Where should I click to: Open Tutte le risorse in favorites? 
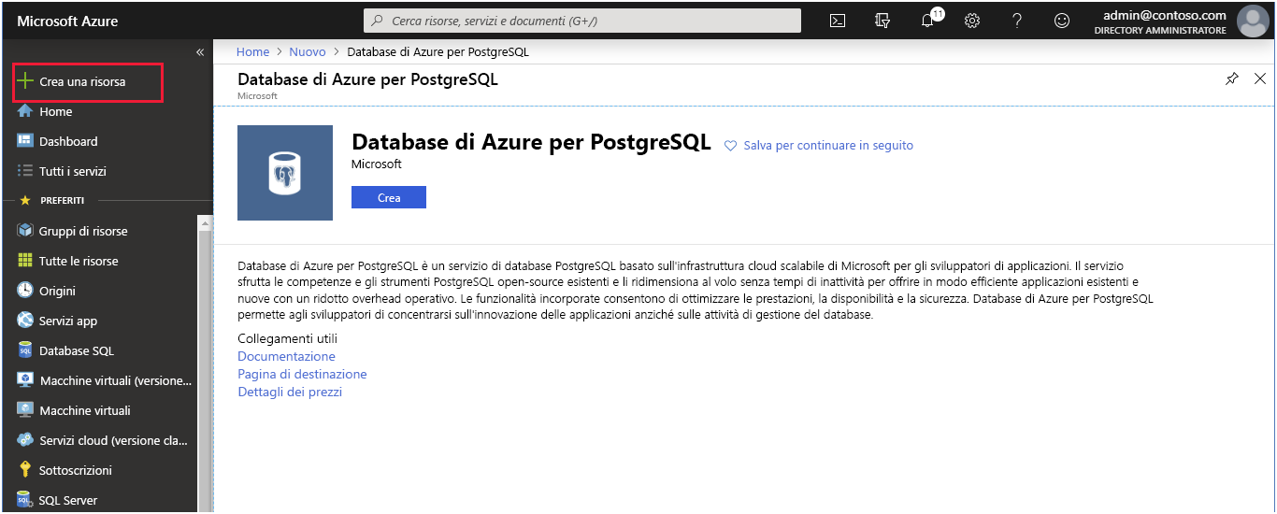tap(79, 262)
